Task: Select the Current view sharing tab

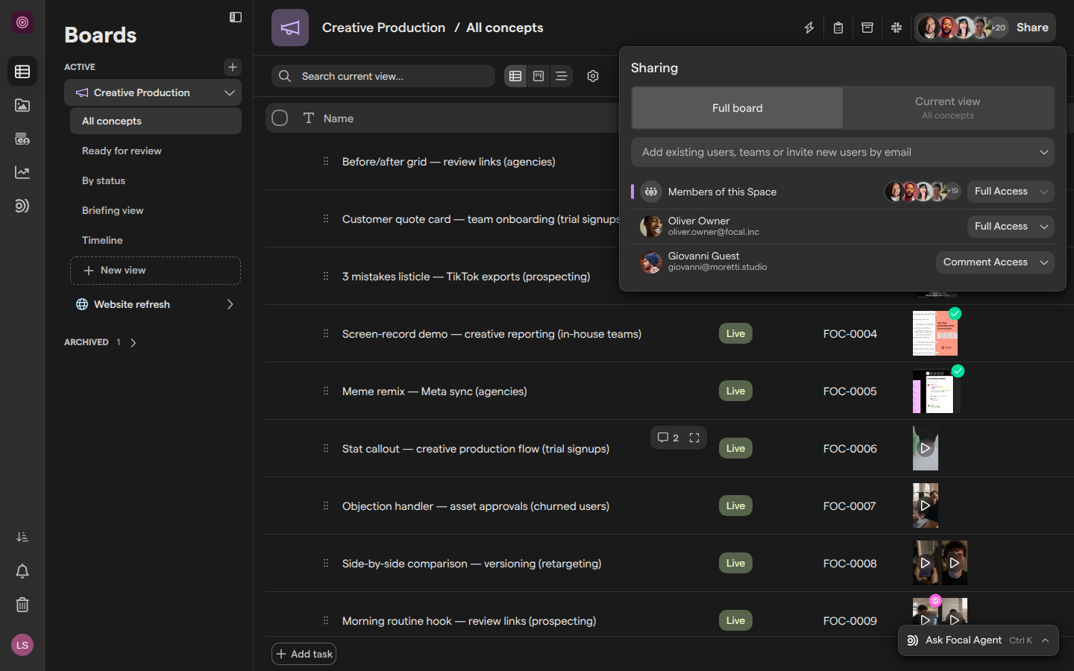Action: (x=948, y=108)
